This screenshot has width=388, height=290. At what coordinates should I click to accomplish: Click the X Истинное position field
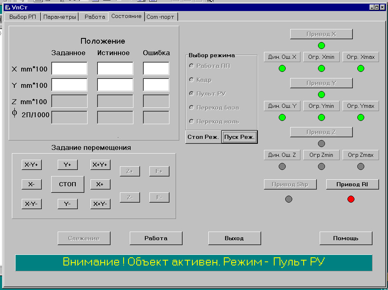pyautogui.click(x=115, y=69)
